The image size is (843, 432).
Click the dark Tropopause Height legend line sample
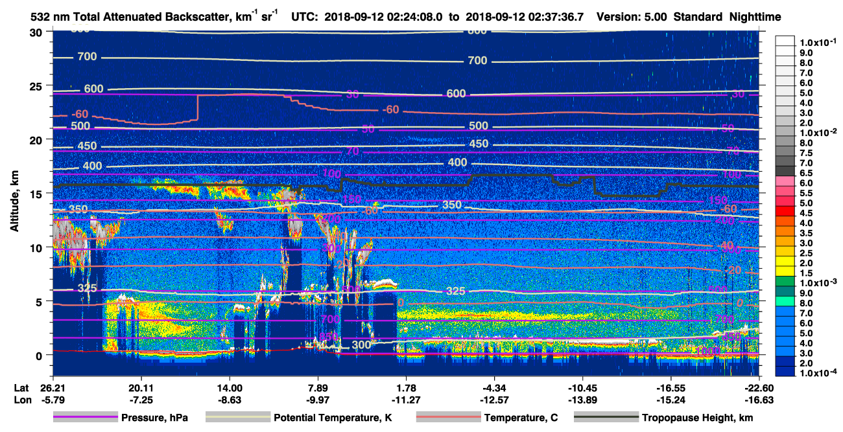pos(606,418)
